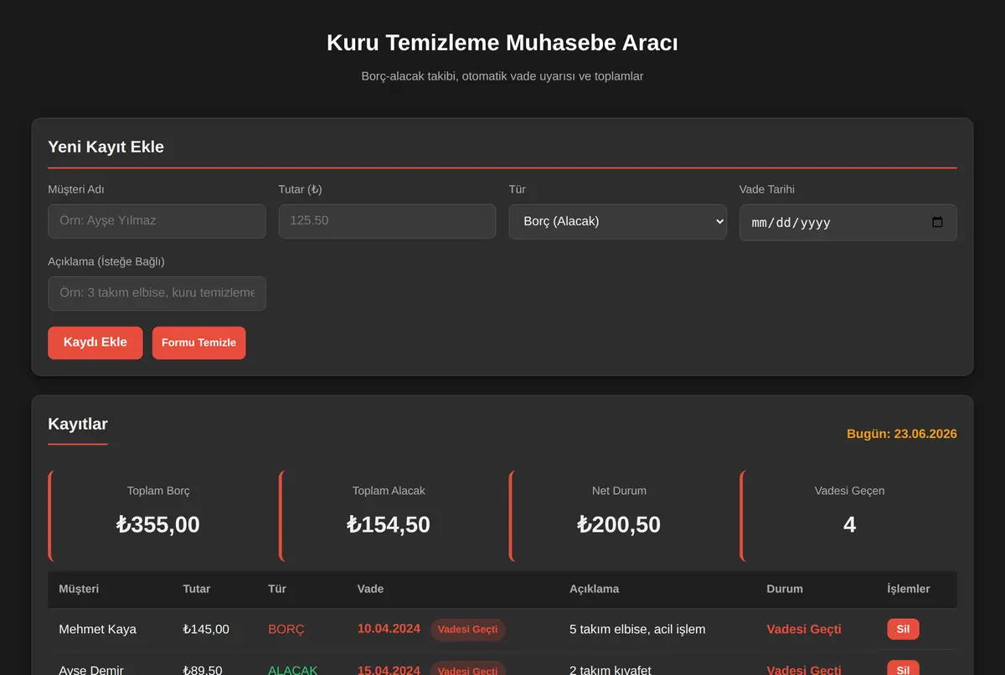Click the Durum status for Mehmet Kaya

coord(804,629)
